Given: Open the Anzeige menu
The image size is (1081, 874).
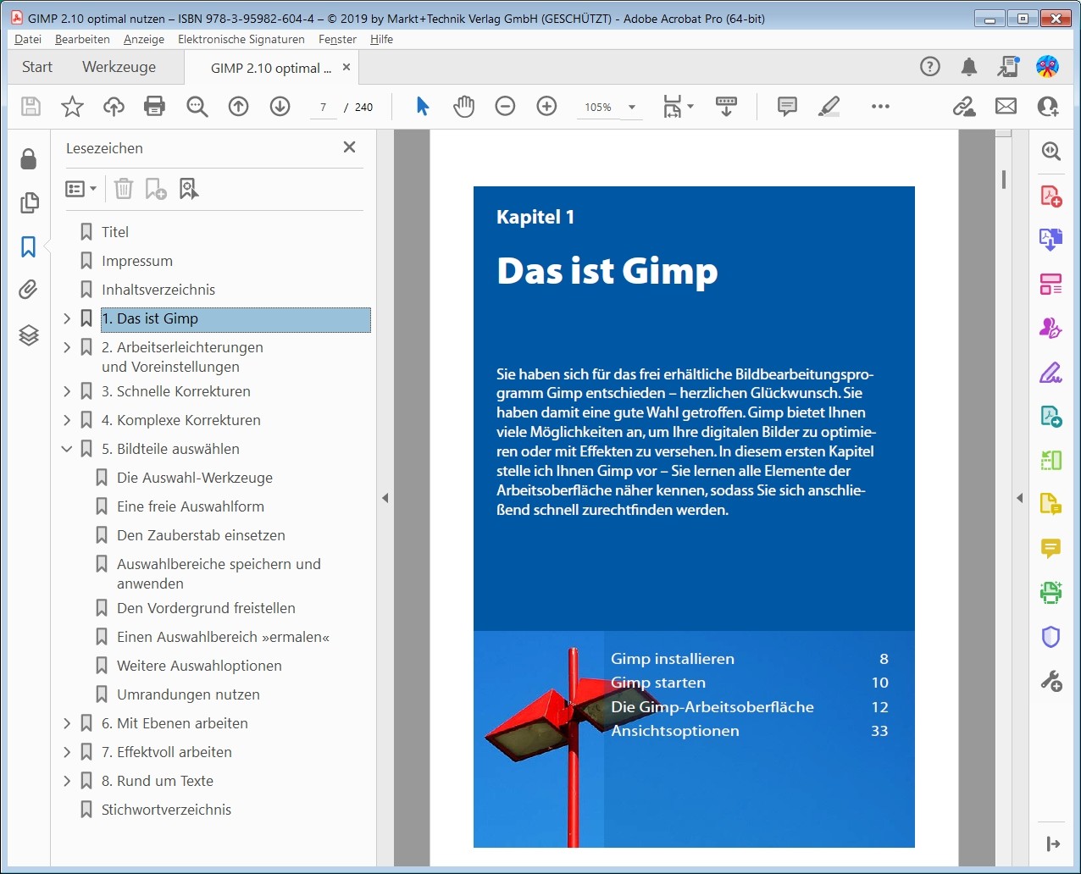Looking at the screenshot, I should (144, 39).
